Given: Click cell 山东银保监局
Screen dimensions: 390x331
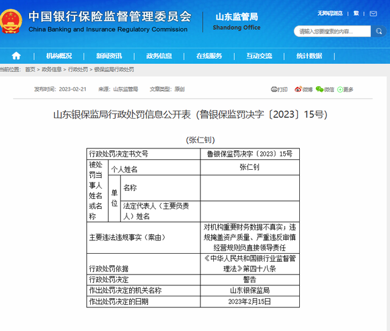Looking at the screenshot, I should click(x=250, y=290).
